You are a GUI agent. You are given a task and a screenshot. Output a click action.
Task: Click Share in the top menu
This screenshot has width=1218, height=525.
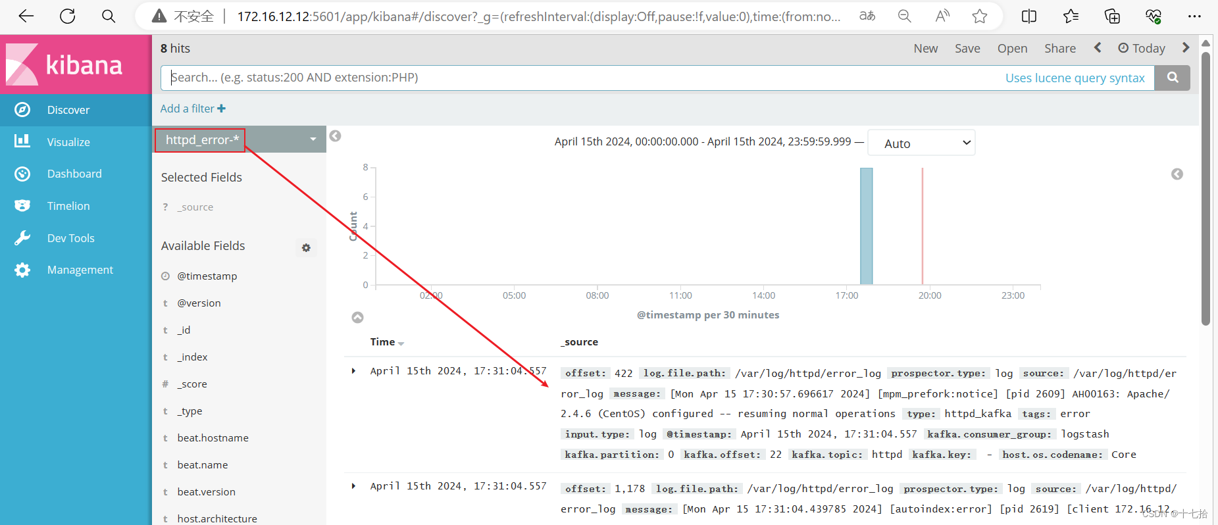1060,48
